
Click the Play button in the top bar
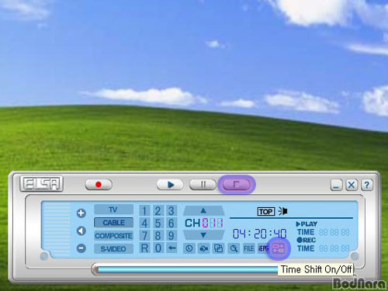point(170,185)
